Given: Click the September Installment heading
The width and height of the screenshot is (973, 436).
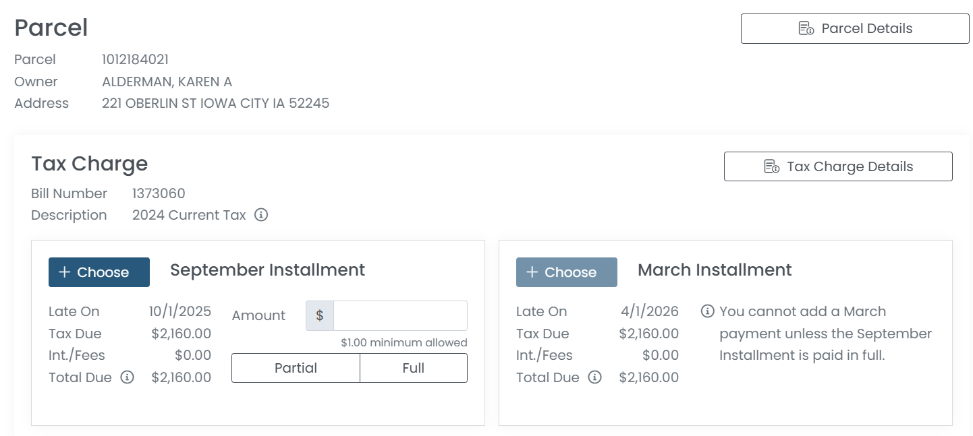Looking at the screenshot, I should pyautogui.click(x=267, y=270).
